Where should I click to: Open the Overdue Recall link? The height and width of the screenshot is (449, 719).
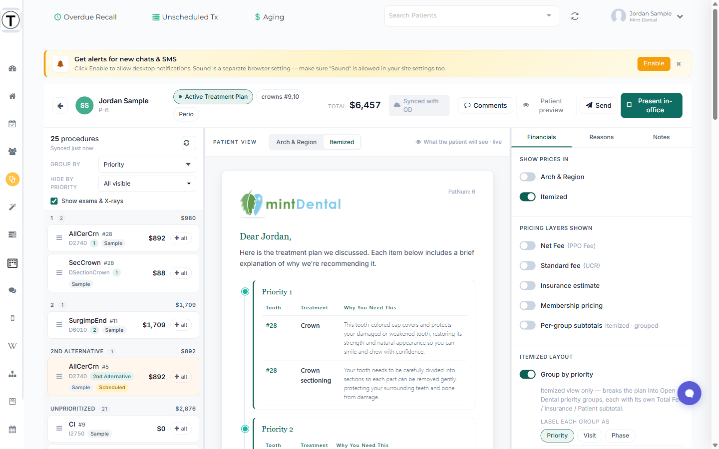85,17
